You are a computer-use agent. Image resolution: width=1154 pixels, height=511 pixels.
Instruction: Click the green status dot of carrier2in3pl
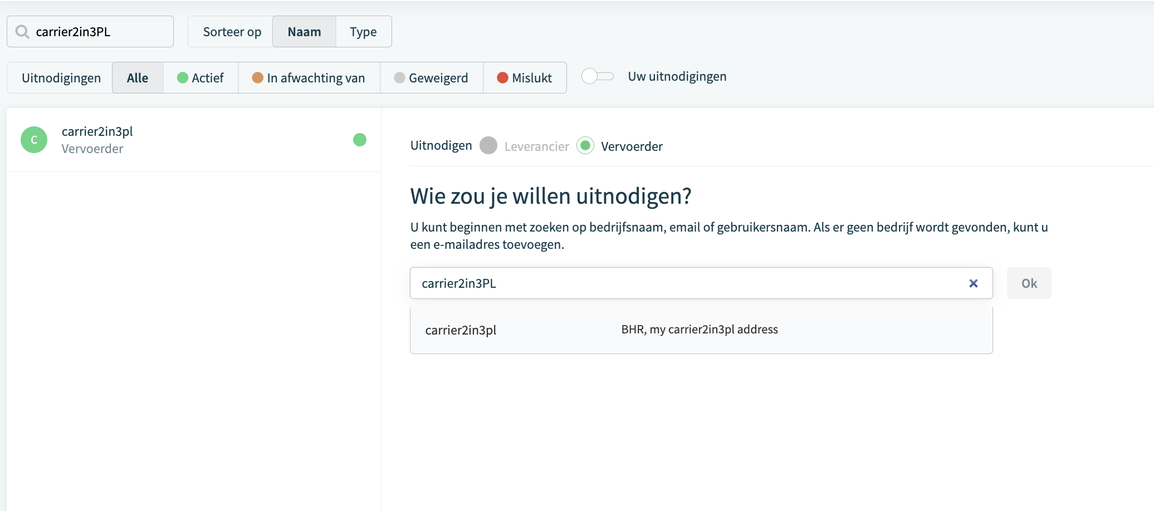[360, 140]
